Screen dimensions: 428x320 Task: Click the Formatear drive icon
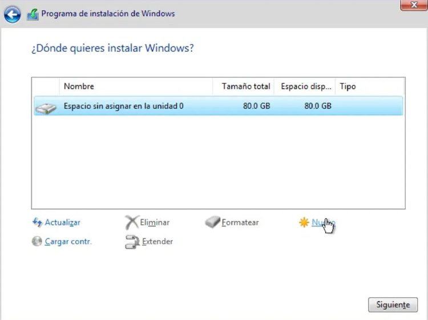[x=212, y=222]
